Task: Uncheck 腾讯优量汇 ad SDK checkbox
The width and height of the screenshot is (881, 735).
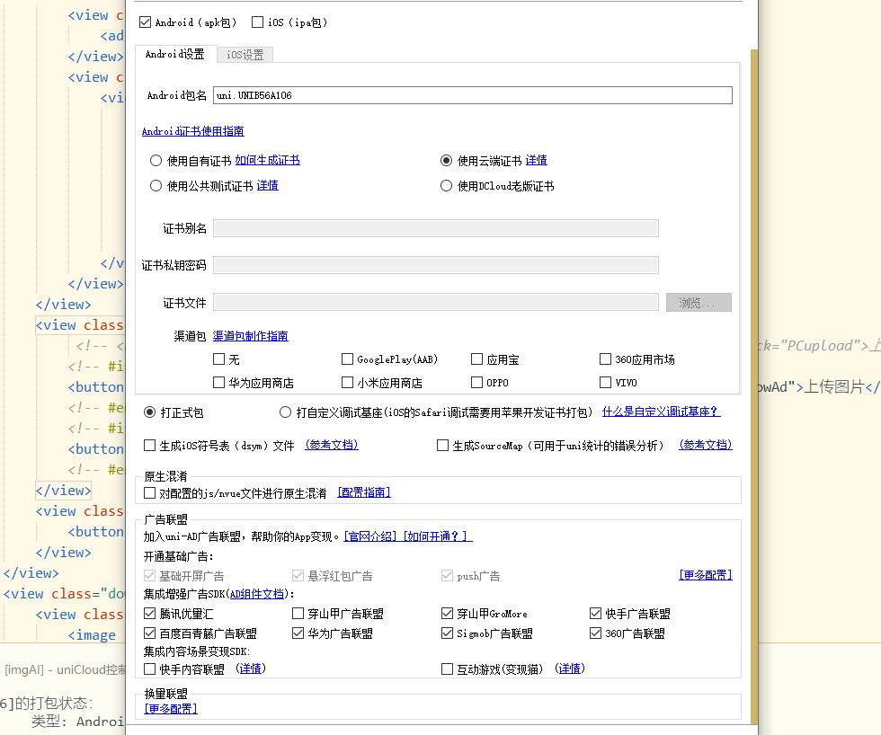Action: [149, 614]
